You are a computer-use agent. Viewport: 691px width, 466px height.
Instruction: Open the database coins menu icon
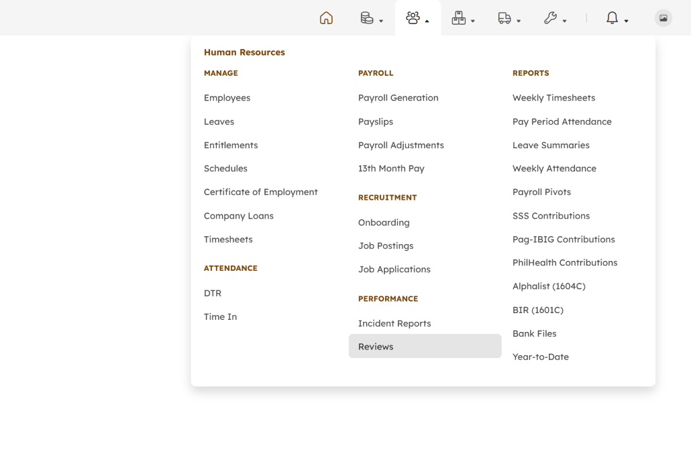(x=367, y=18)
